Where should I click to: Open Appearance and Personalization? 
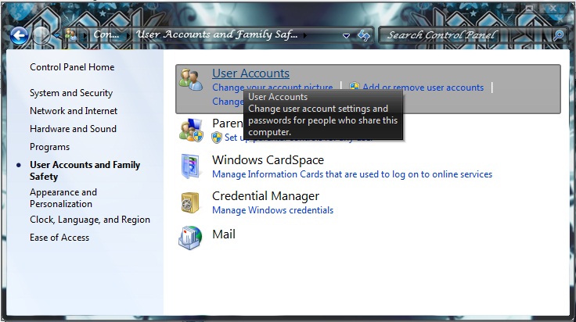pos(63,198)
